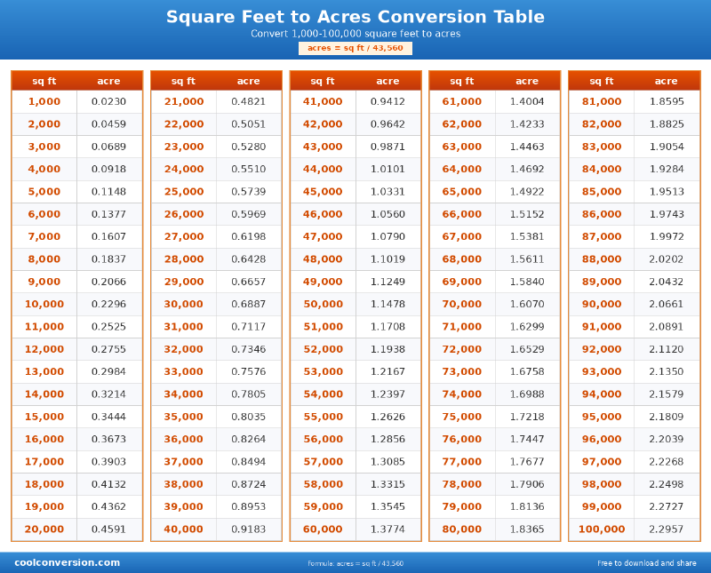Select the 20,000 sq ft cell
This screenshot has height=573, width=711.
click(x=44, y=529)
